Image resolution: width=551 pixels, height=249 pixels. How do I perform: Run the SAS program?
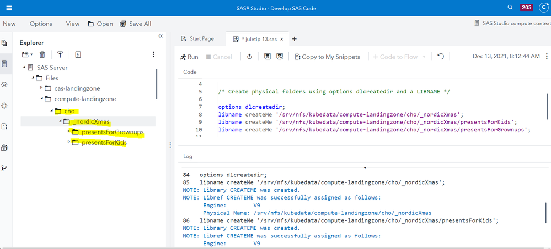[x=189, y=57]
